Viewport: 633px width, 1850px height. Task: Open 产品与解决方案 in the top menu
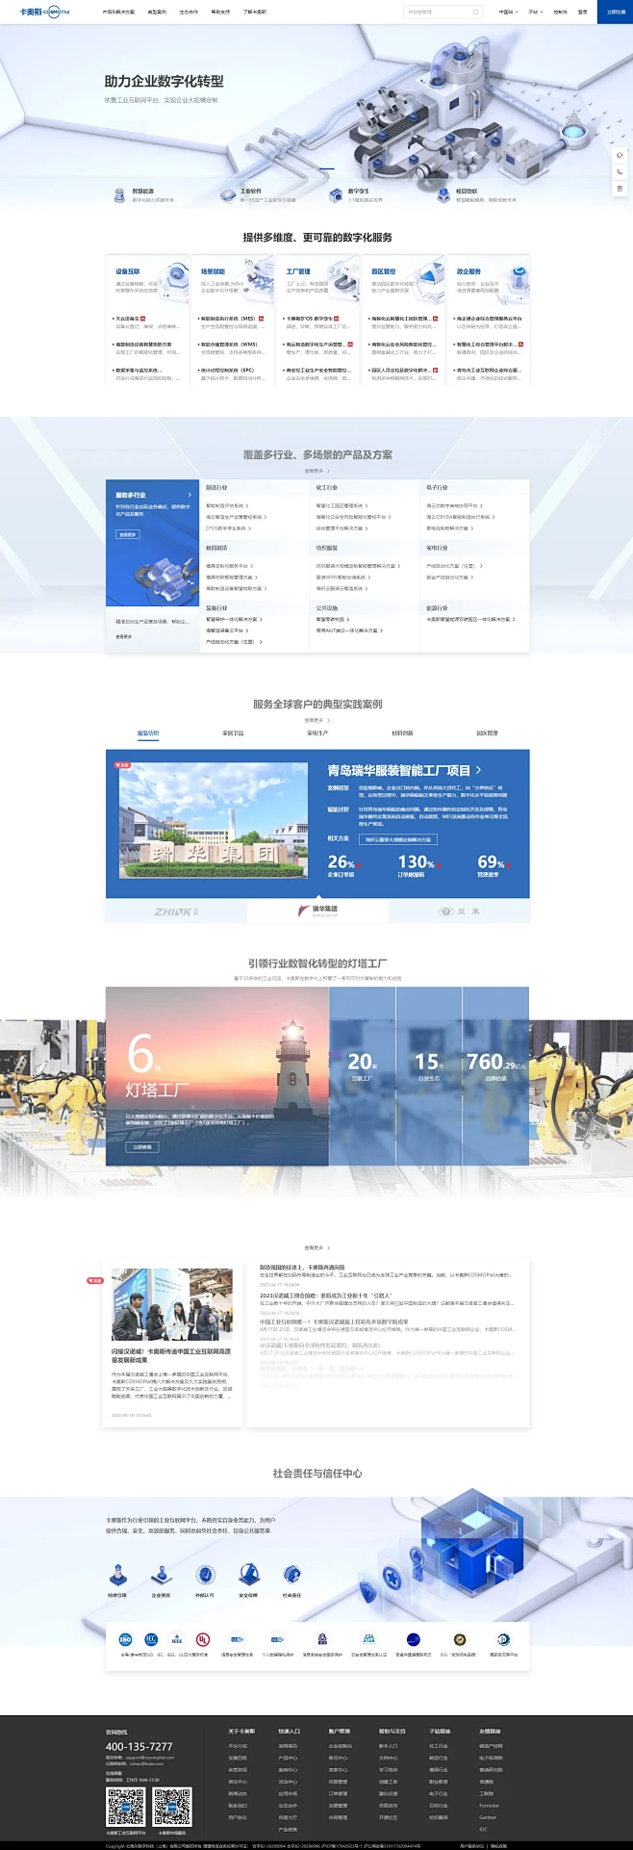pos(118,13)
